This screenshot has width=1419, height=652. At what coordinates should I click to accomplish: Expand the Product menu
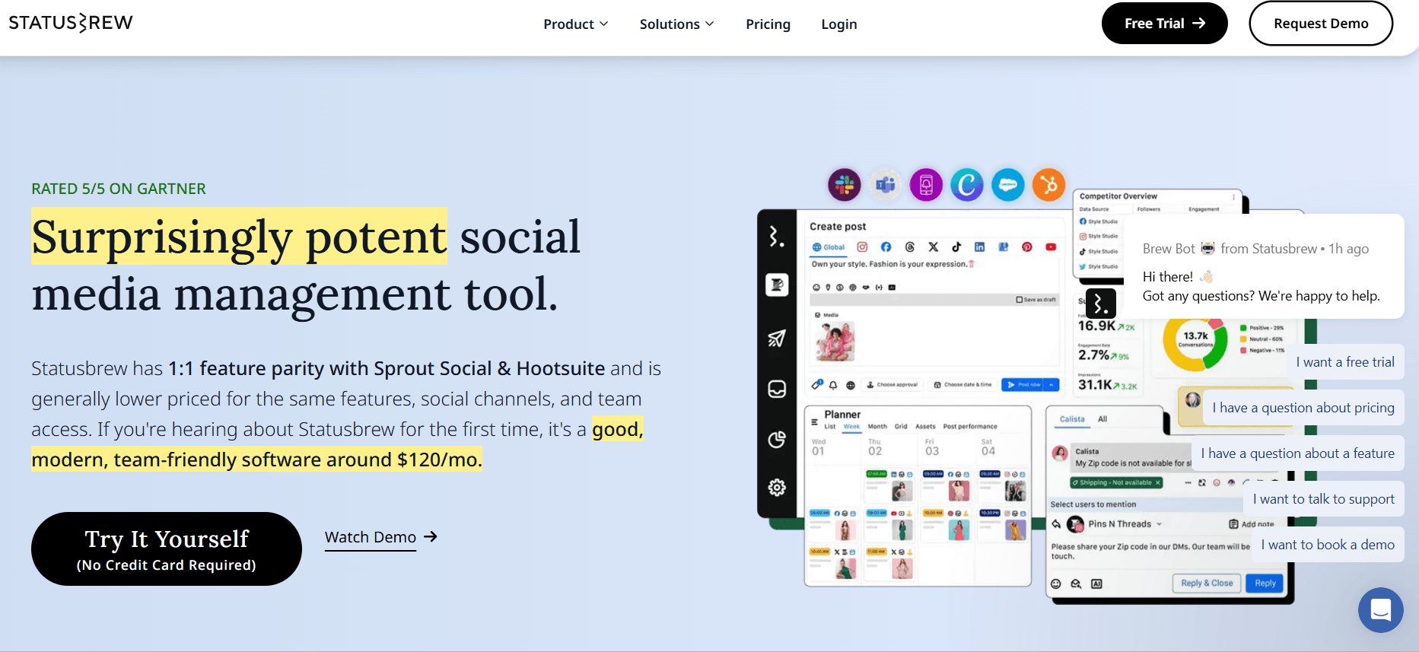pos(576,24)
